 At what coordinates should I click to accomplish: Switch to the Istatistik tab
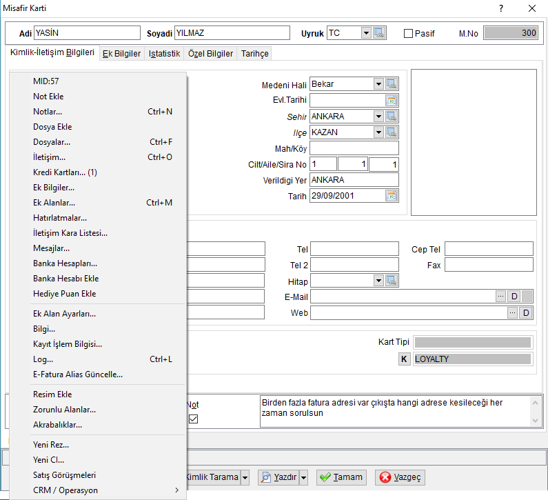pos(164,54)
